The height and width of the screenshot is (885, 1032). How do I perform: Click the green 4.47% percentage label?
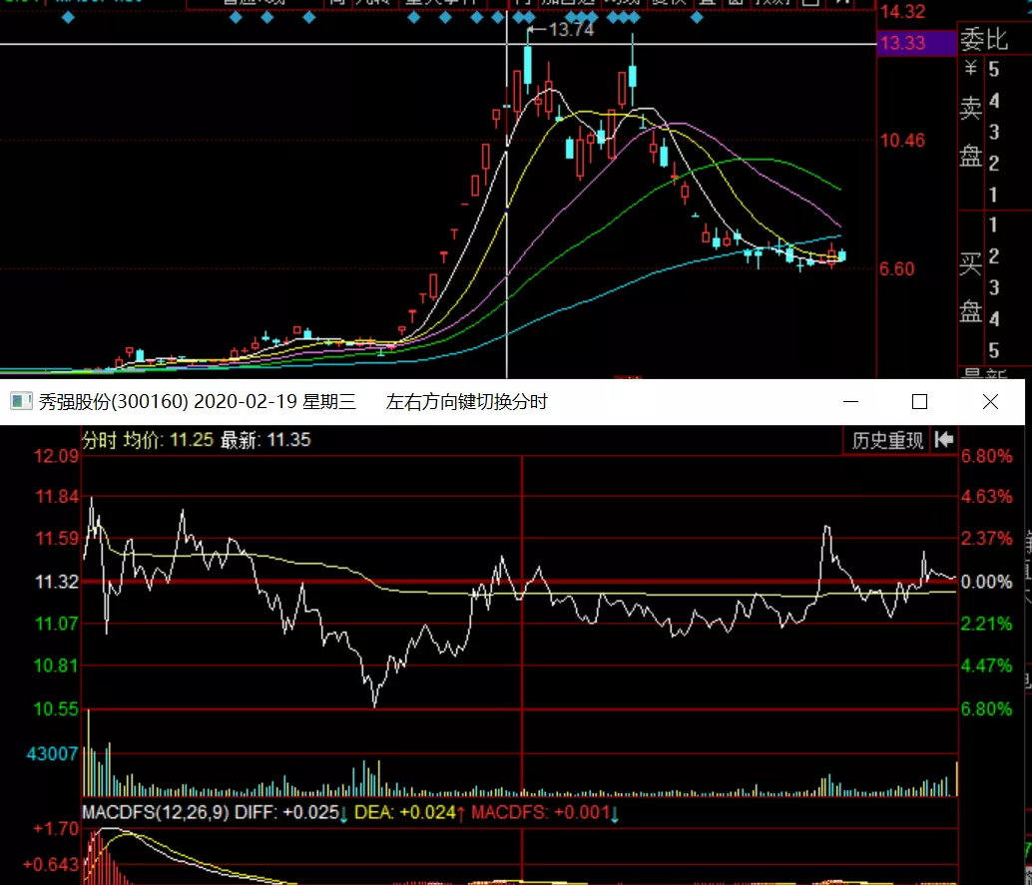point(986,665)
